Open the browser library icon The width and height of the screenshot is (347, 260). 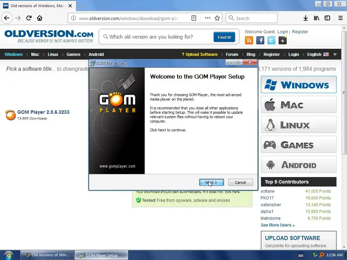(317, 18)
